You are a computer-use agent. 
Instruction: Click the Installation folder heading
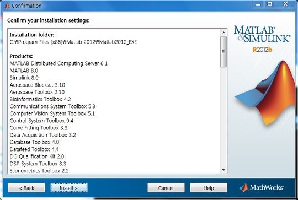pyautogui.click(x=32, y=35)
